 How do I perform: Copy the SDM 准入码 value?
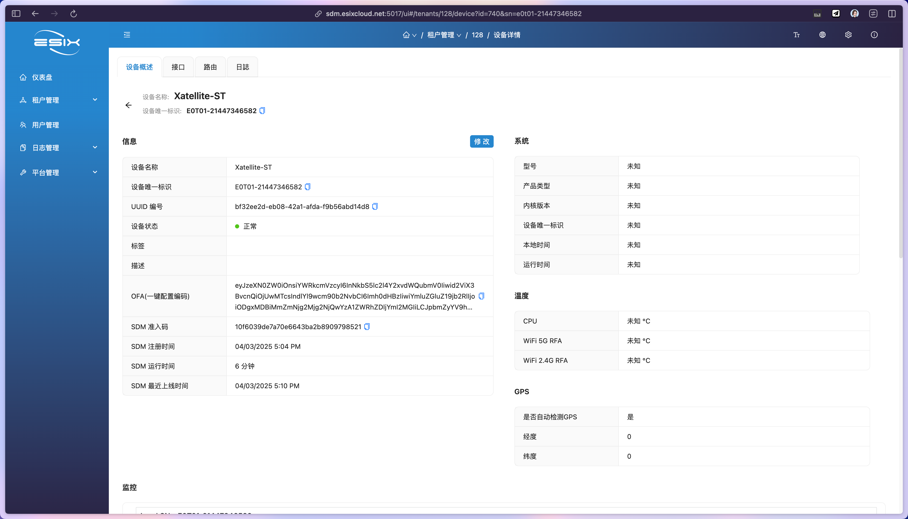pyautogui.click(x=367, y=327)
